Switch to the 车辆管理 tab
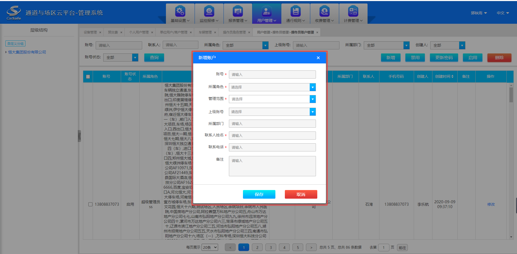The image size is (517, 254). point(205,32)
